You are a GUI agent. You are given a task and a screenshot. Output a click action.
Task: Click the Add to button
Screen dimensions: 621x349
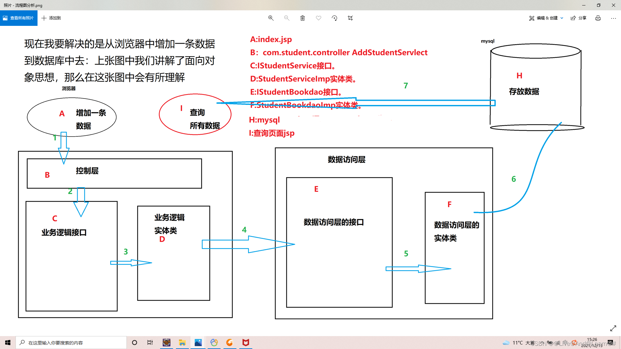(x=51, y=18)
